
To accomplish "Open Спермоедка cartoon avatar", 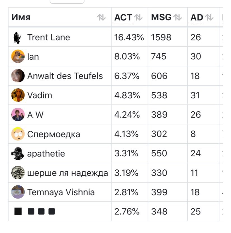I will [x=18, y=134].
